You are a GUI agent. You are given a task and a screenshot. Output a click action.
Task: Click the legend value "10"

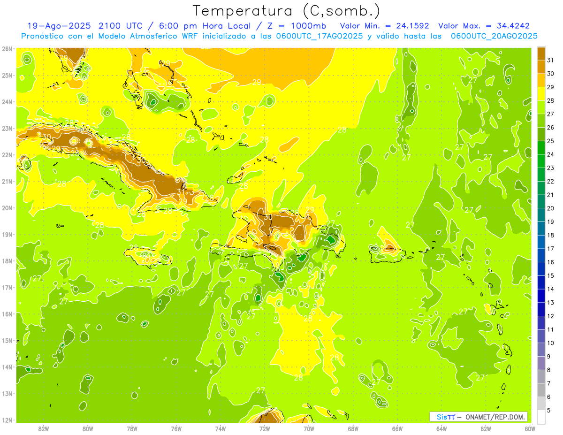point(551,343)
